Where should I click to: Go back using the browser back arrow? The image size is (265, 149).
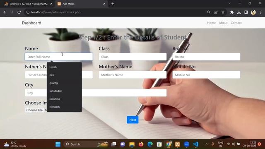pos(5,12)
